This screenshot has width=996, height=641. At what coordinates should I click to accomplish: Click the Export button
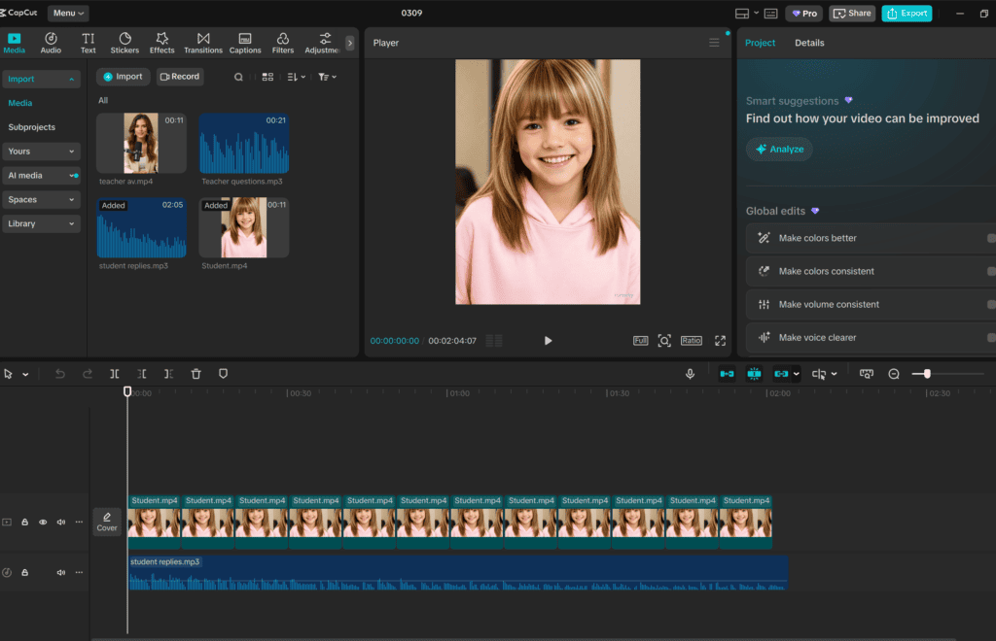point(907,14)
